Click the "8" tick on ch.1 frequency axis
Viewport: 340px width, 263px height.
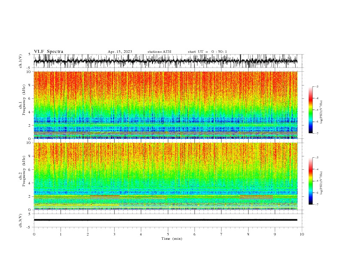coord(30,85)
